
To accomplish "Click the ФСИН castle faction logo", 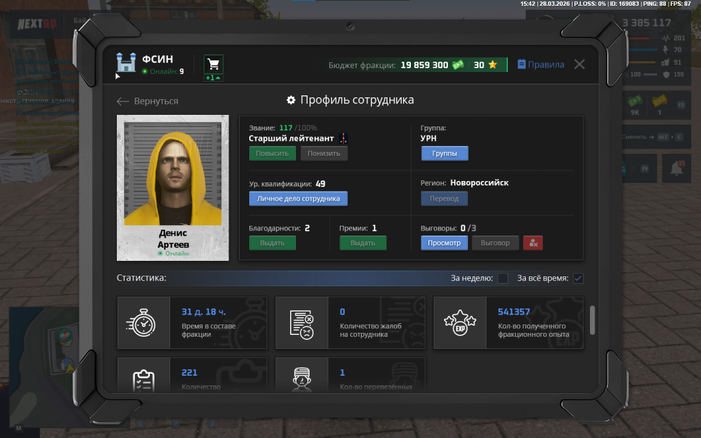I will pos(126,63).
